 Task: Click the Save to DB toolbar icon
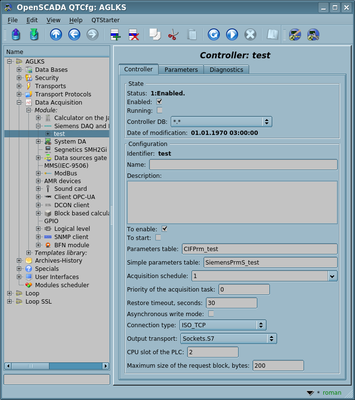tap(34, 34)
